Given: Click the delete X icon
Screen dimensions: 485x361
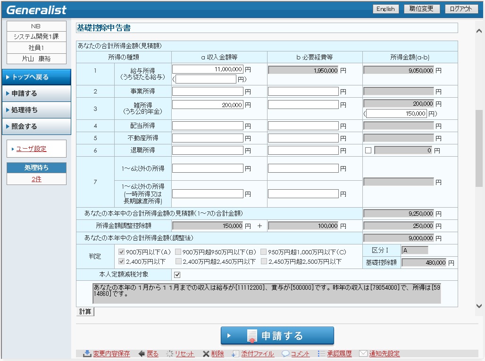Looking at the screenshot, I should tap(206, 353).
